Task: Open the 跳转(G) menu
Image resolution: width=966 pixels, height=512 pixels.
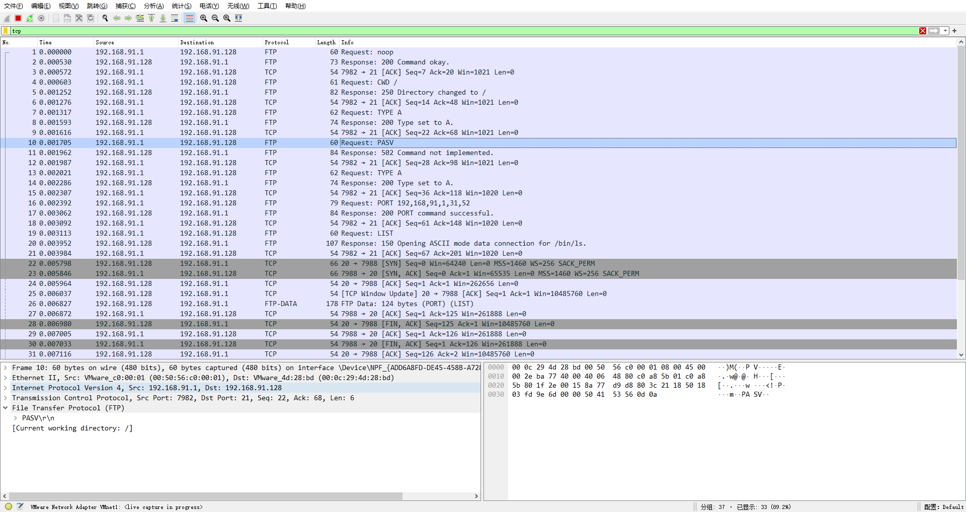Action: [97, 6]
